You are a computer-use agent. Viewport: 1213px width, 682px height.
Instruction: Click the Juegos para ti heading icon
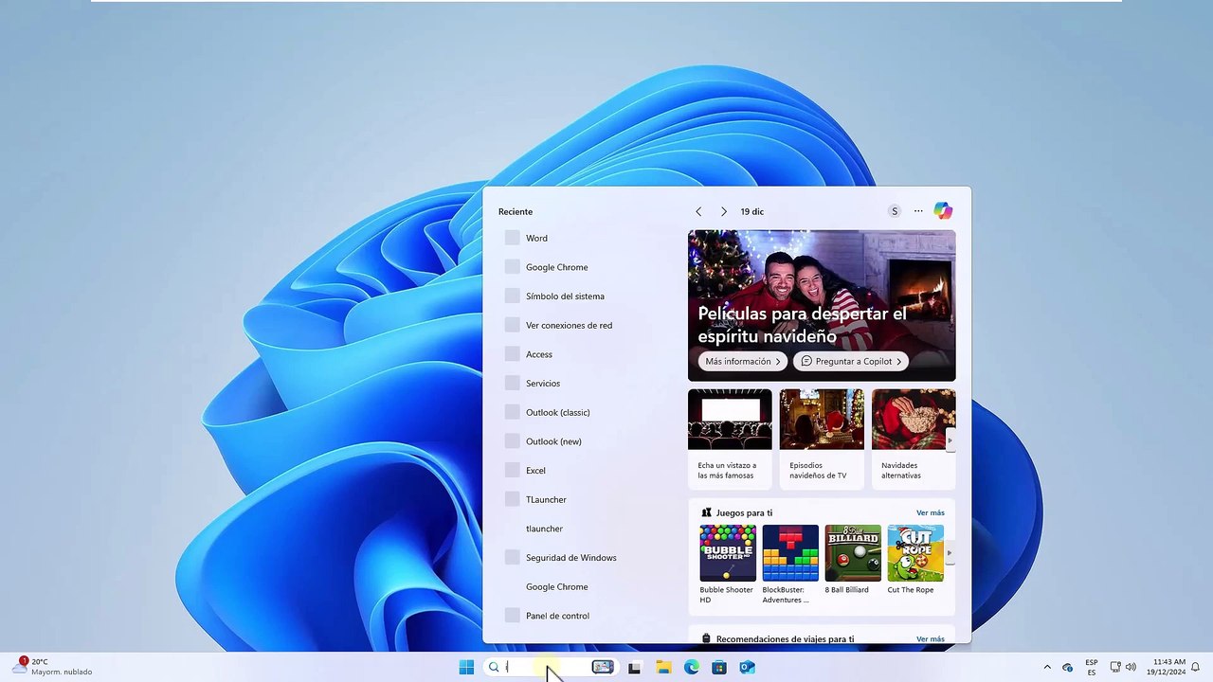pos(706,512)
